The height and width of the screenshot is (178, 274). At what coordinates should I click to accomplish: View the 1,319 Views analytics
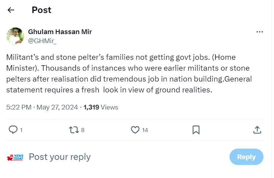click(101, 107)
